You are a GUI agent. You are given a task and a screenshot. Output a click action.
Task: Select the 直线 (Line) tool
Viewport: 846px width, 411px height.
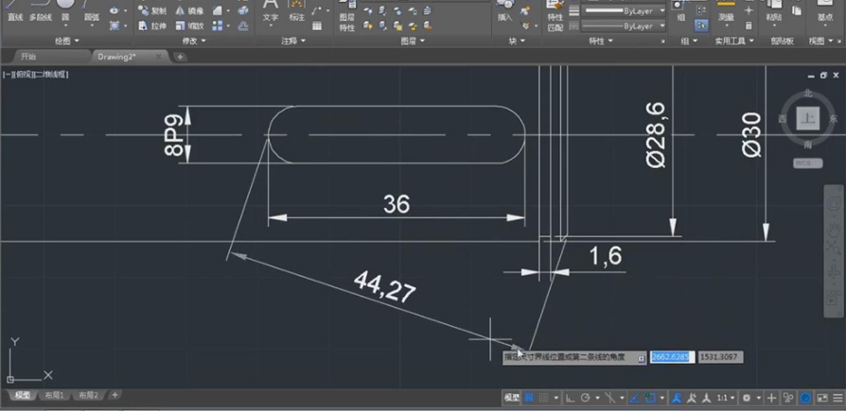coord(15,10)
